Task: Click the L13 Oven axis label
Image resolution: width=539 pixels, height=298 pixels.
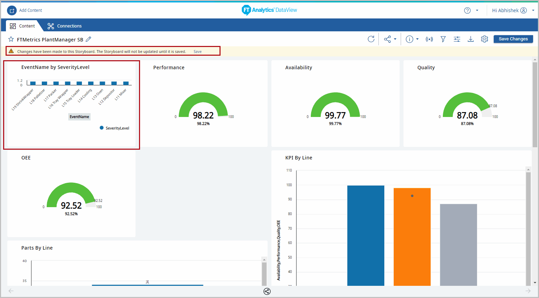Action: [x=98, y=94]
